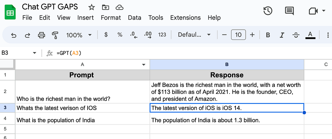This screenshot has height=139, width=332.
Task: Open the Default font dropdown
Action: coord(194,35)
